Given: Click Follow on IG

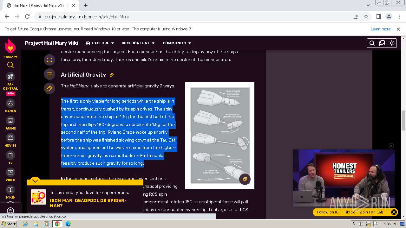Looking at the screenshot, I should tap(328, 212).
